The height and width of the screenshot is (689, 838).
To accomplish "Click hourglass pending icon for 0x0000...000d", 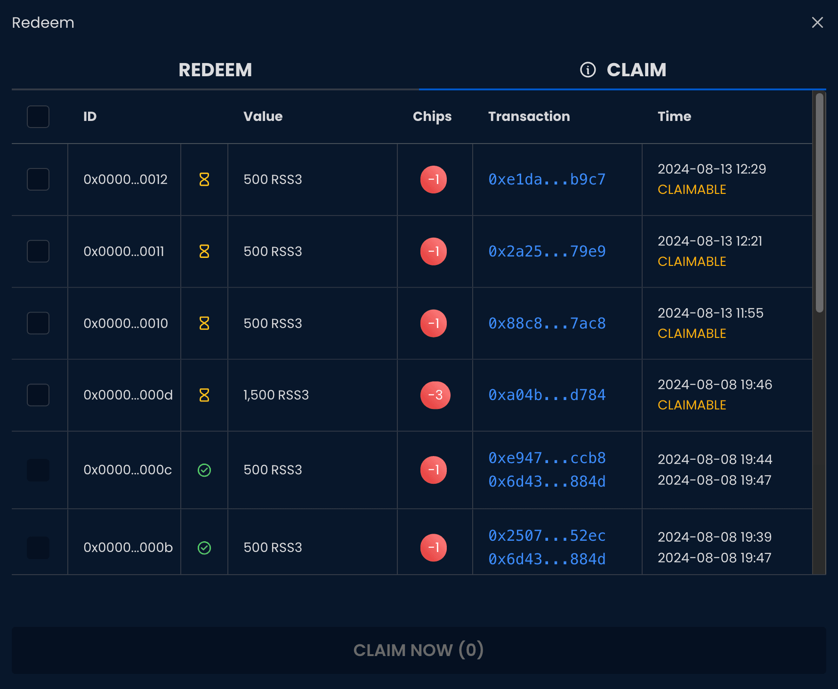I will point(204,395).
